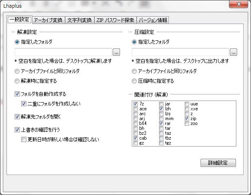Check xxe file association
The image size is (251, 195).
pos(187,109)
